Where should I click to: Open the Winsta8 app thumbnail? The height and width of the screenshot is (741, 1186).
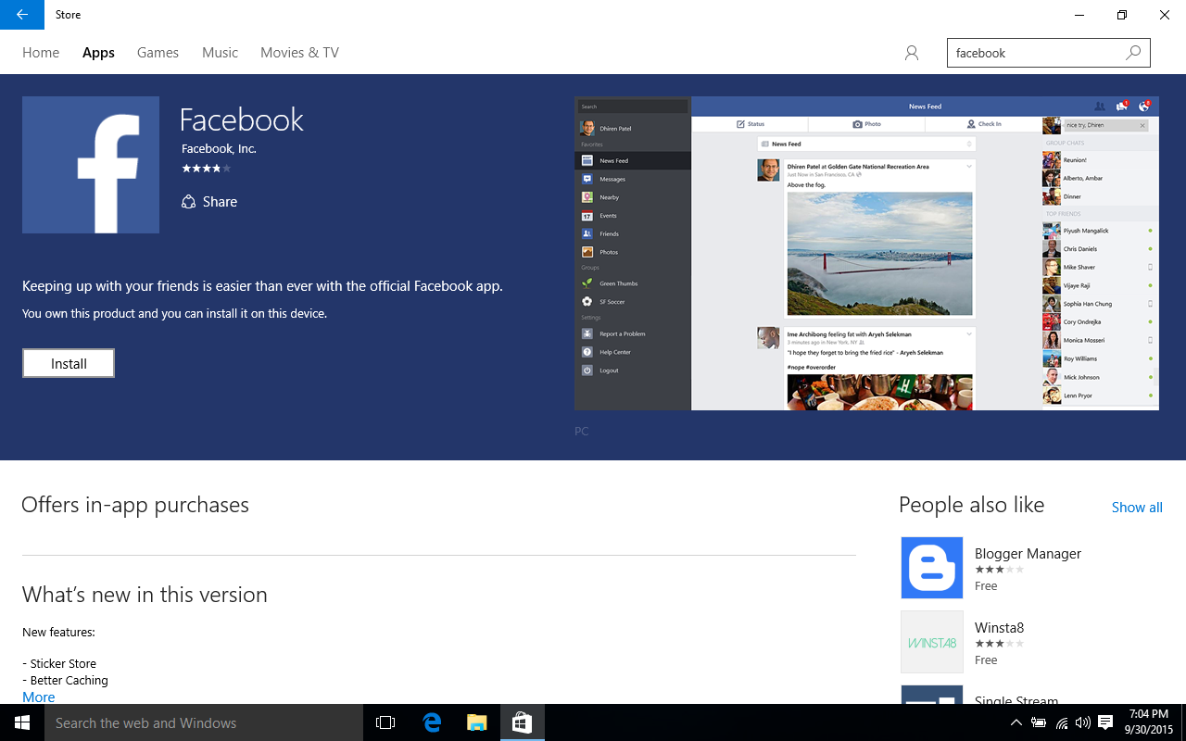tap(931, 642)
